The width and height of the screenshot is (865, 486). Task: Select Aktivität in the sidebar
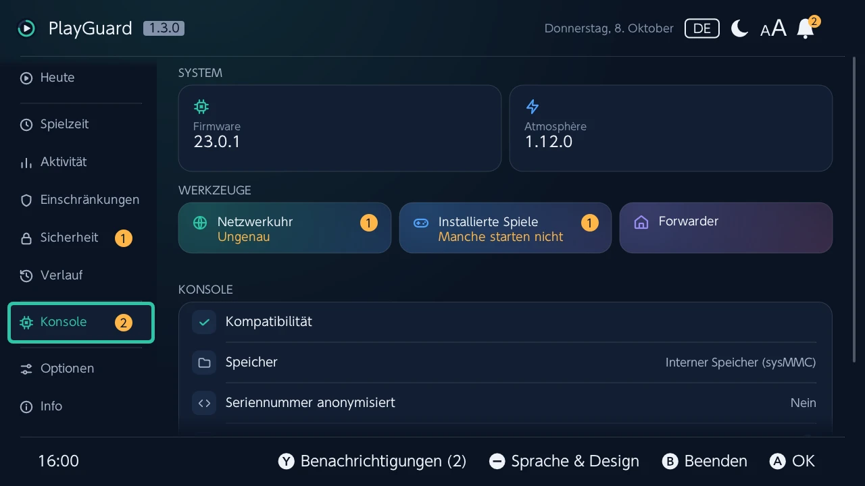[81, 162]
